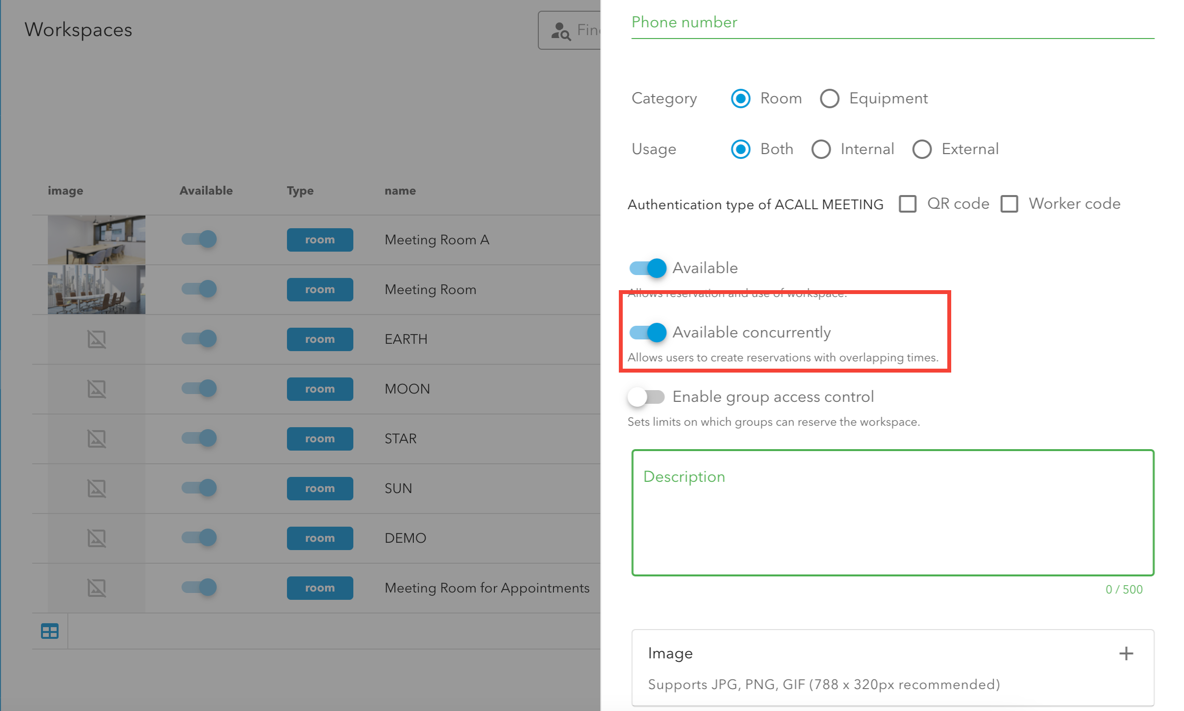
Task: Select the Equipment category radio button
Action: 830,98
